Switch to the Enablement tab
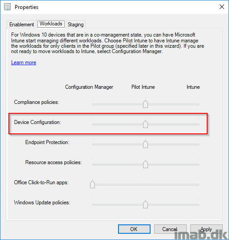The height and width of the screenshot is (240, 229). [21, 25]
